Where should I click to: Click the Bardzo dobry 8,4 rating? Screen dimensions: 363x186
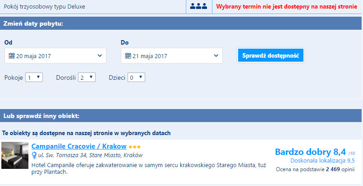point(310,152)
